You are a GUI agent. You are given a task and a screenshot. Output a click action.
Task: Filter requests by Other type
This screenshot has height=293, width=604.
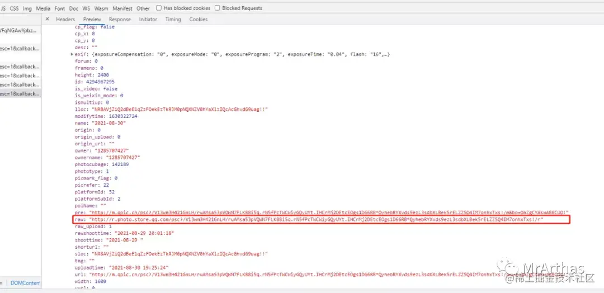143,8
